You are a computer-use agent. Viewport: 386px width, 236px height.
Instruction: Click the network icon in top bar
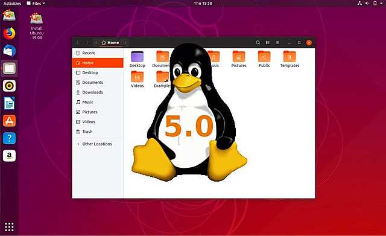tap(359, 3)
